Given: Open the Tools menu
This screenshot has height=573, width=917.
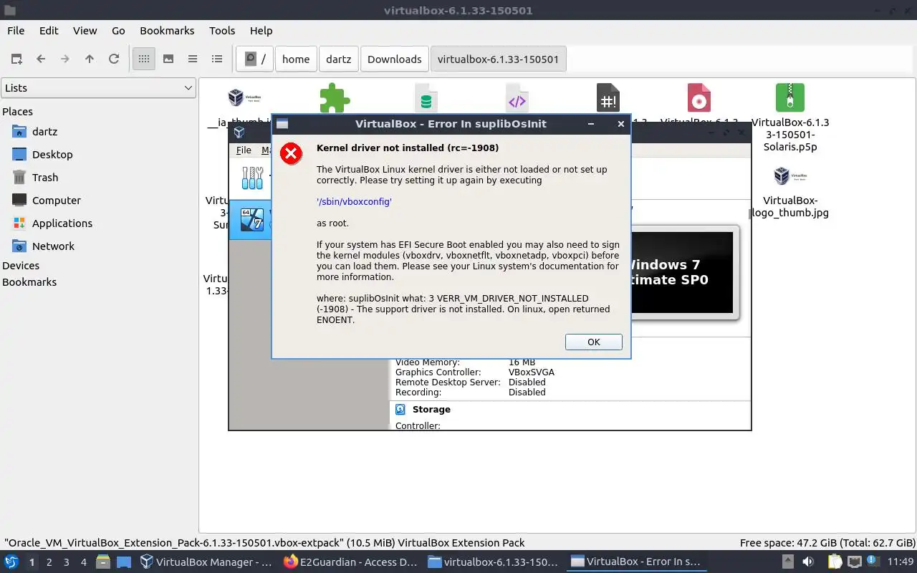Looking at the screenshot, I should [222, 31].
